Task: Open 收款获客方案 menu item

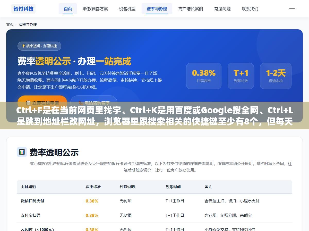Action: (95, 9)
